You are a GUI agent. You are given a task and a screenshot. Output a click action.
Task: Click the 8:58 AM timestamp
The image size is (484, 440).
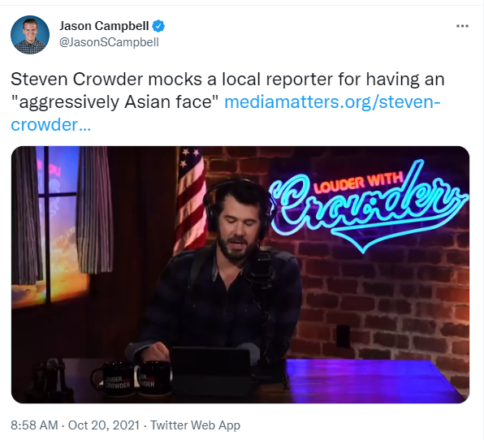point(34,425)
